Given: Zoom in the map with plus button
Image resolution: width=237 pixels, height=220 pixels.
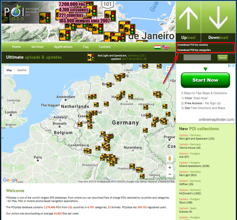Looking at the screenshot, I should [170, 167].
